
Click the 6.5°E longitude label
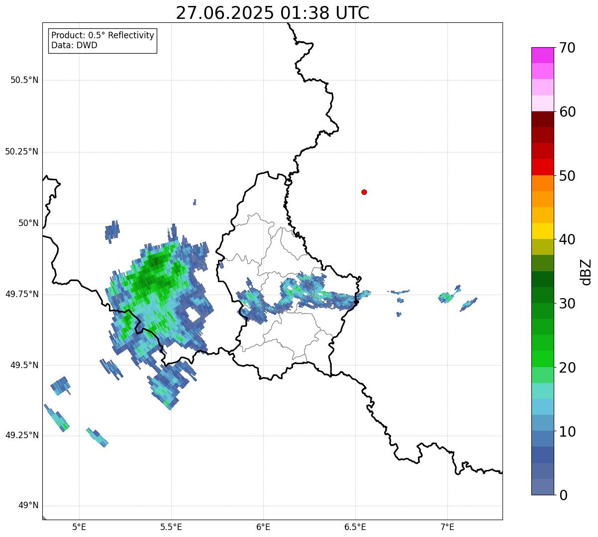(355, 527)
